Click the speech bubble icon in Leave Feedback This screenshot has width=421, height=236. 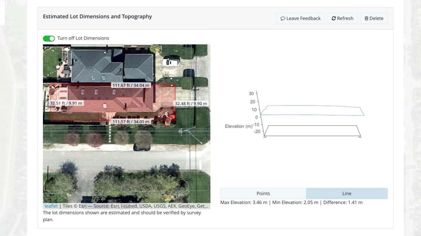point(283,19)
